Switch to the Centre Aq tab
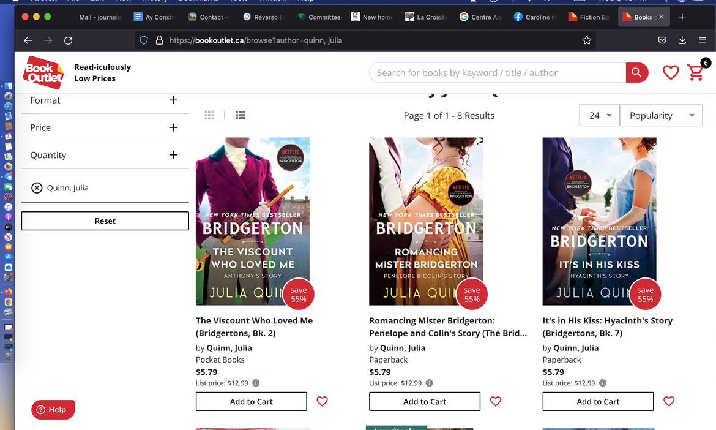The image size is (716, 430). (480, 17)
